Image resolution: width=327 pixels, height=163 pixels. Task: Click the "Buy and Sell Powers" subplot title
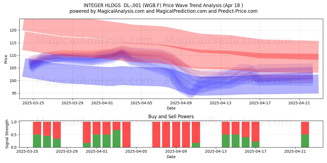pyautogui.click(x=171, y=117)
